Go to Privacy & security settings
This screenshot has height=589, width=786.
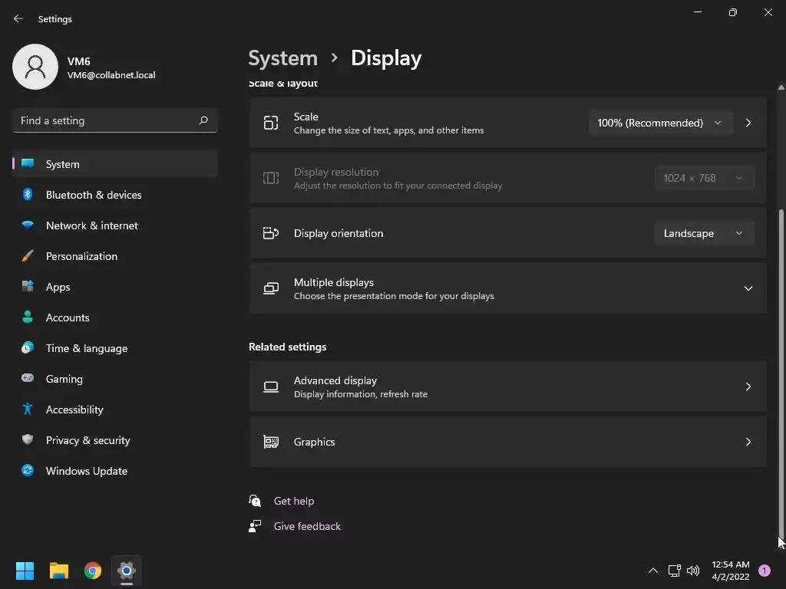88,440
